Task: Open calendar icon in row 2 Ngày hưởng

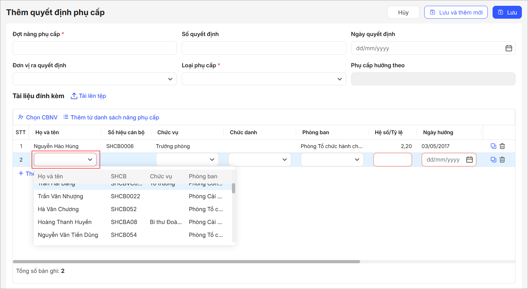Action: (469, 160)
